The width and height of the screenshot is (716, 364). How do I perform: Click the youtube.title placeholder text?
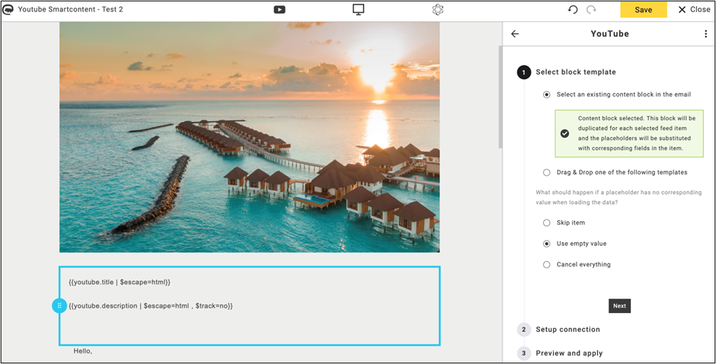[x=120, y=283]
